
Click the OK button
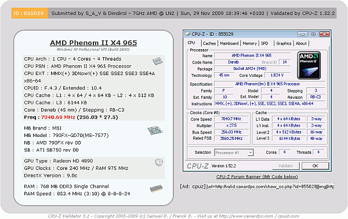point(315,166)
